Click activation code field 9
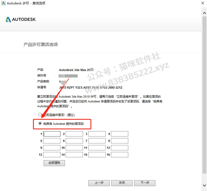 52,148
